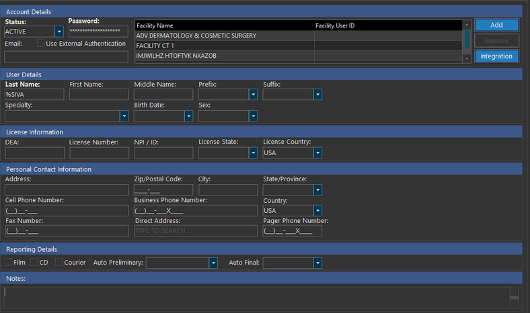Viewport: 530px width, 313px height.
Task: Check the Film reporting option
Action: pyautogui.click(x=9, y=262)
